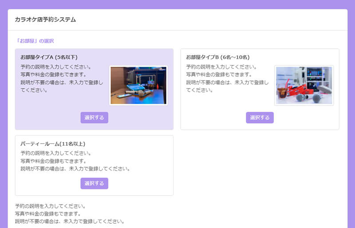Open the お部屋タイプB microphones photo
Image resolution: width=355 pixels, height=228 pixels.
pyautogui.click(x=304, y=85)
